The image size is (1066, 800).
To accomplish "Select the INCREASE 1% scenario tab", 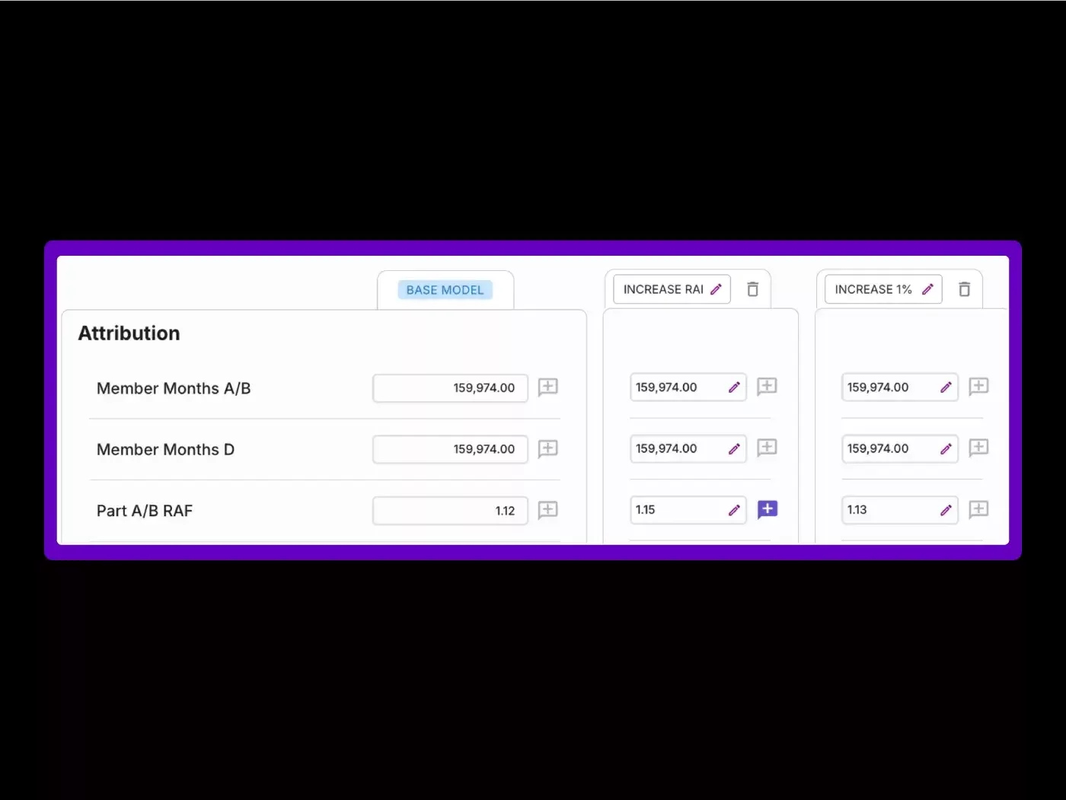I will [873, 289].
